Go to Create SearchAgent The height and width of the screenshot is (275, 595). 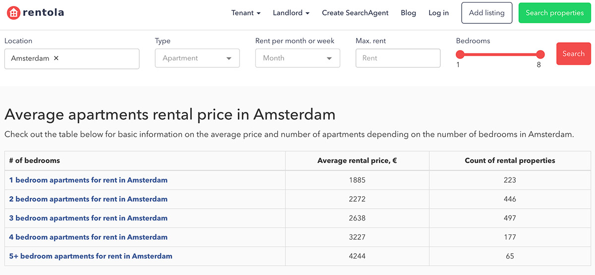[355, 13]
